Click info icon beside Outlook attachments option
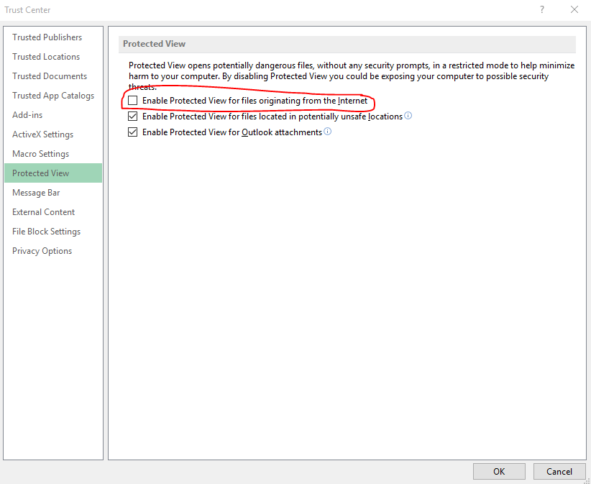This screenshot has height=484, width=591. 328,132
